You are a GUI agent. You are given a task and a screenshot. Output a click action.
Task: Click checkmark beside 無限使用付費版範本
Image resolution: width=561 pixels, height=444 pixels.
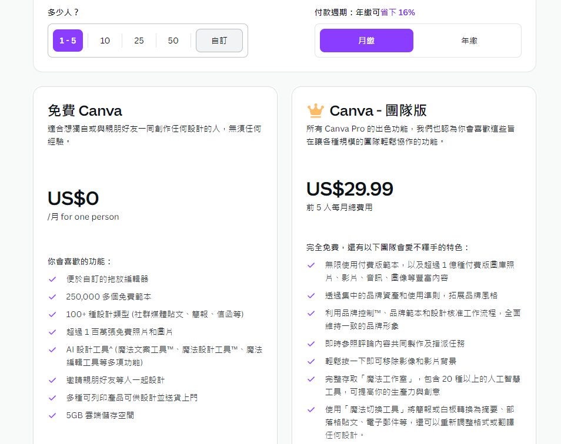[311, 265]
